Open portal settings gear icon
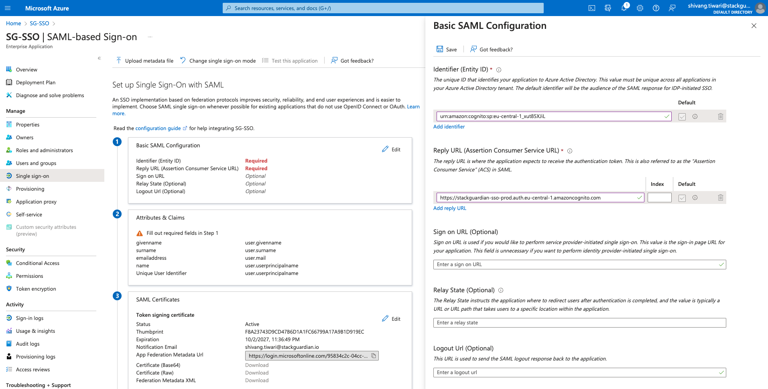 (640, 8)
